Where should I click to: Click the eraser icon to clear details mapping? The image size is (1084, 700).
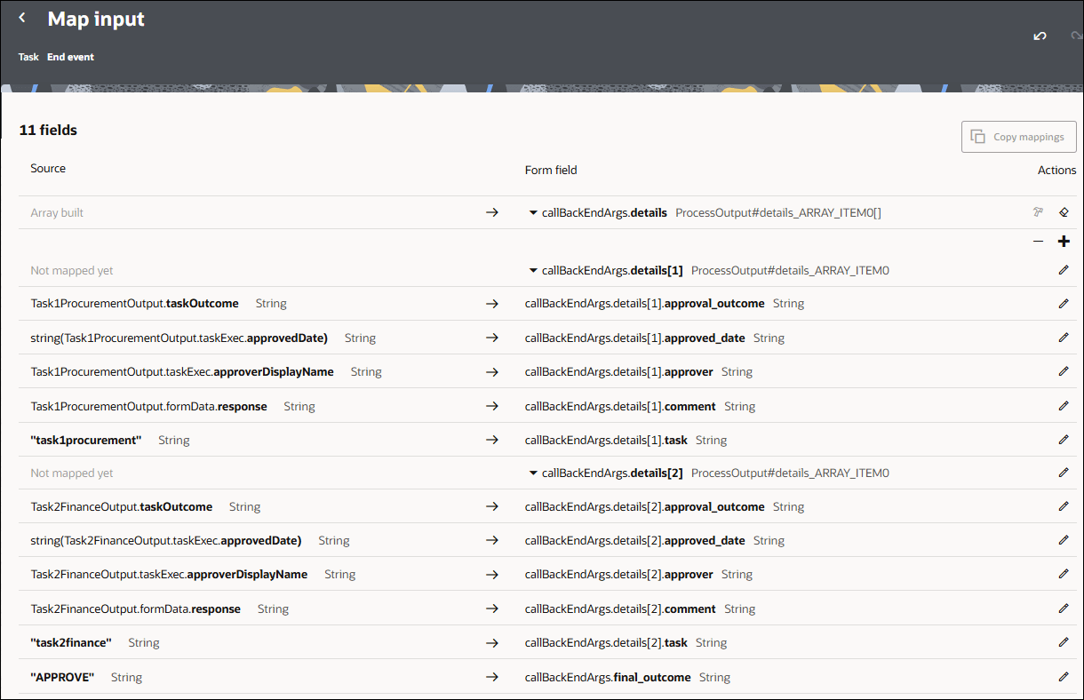click(x=1064, y=212)
